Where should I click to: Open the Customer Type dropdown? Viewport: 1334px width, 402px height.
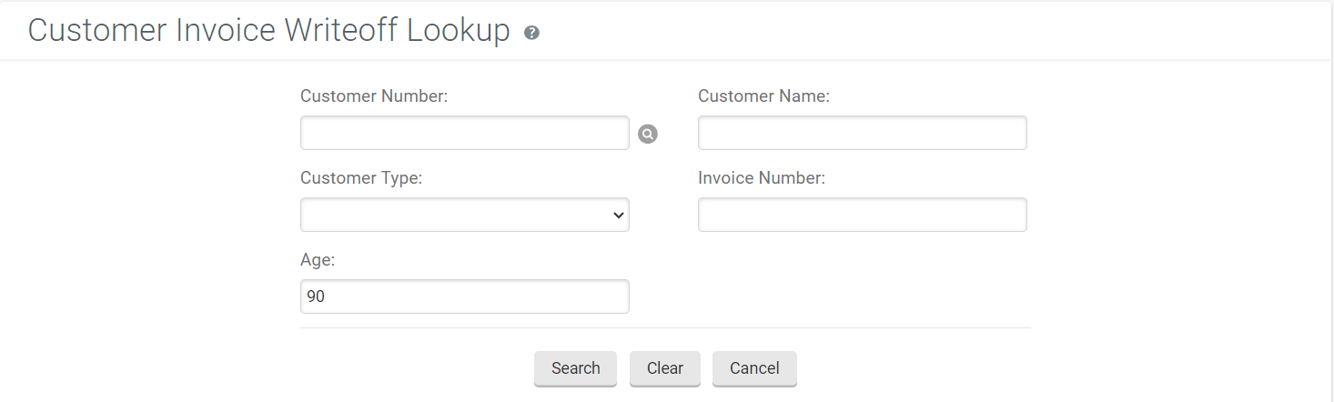click(464, 215)
